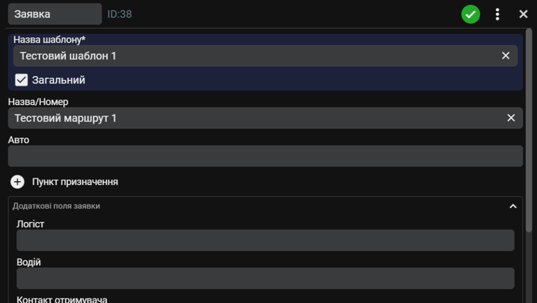This screenshot has height=303, width=537.
Task: Open the three-dot more options menu
Action: [x=497, y=14]
